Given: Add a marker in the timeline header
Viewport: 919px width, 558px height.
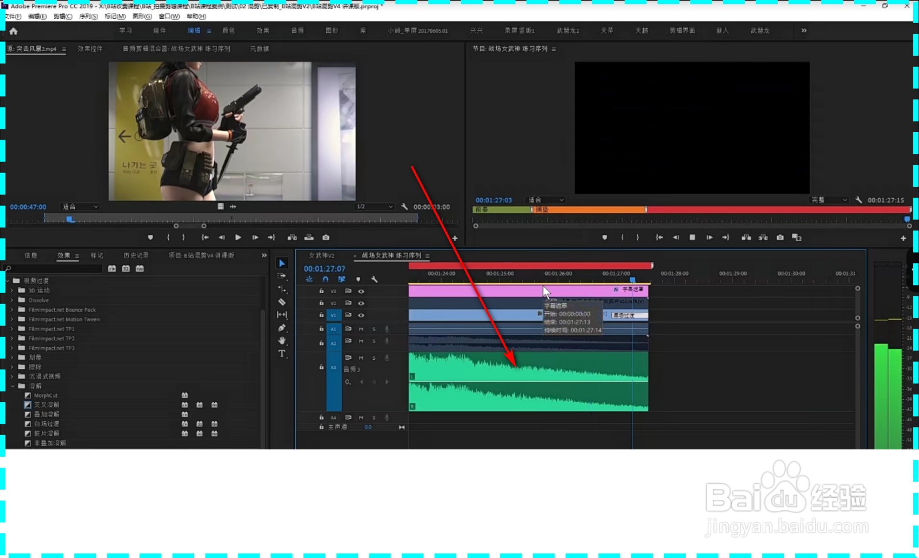Looking at the screenshot, I should (358, 279).
